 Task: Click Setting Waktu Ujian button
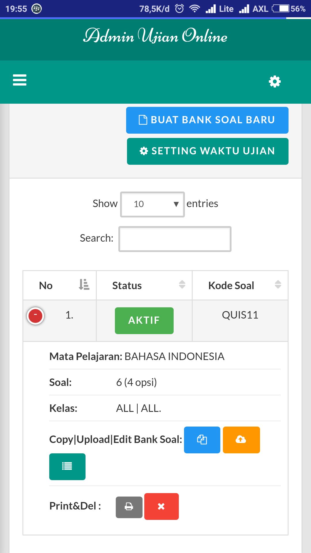pos(207,151)
